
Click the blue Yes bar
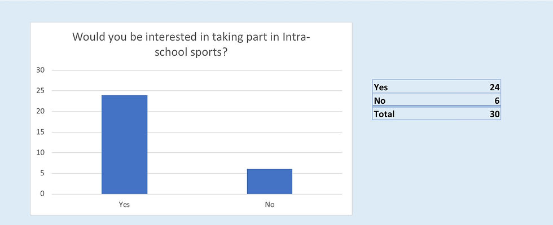pyautogui.click(x=125, y=144)
